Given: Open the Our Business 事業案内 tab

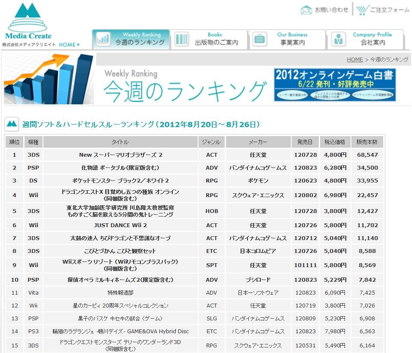Looking at the screenshot, I should (x=287, y=39).
